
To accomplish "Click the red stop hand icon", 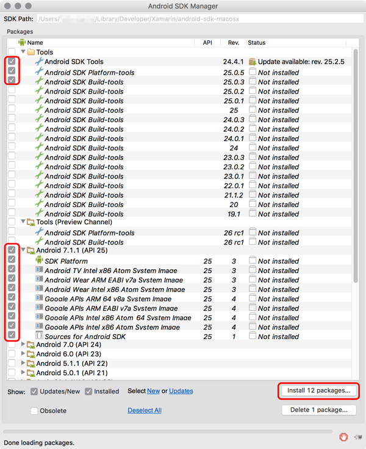I will (343, 437).
